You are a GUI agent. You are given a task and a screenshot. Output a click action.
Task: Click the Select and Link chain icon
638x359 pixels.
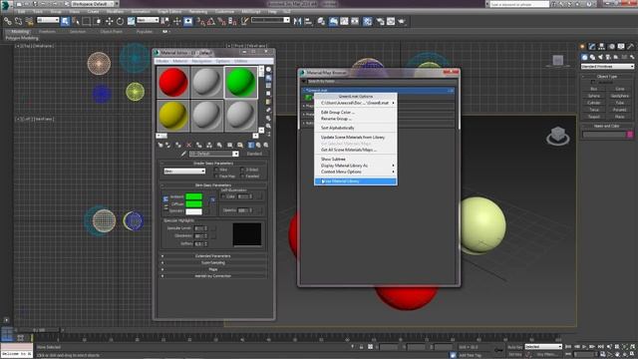8,21
